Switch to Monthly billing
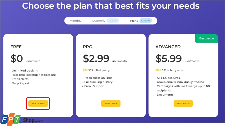The image size is (225, 127). tap(75, 21)
